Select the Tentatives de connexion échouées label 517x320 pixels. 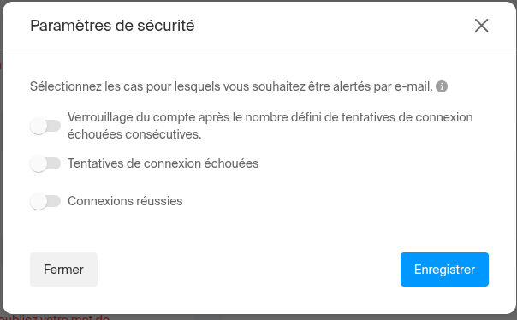point(163,163)
